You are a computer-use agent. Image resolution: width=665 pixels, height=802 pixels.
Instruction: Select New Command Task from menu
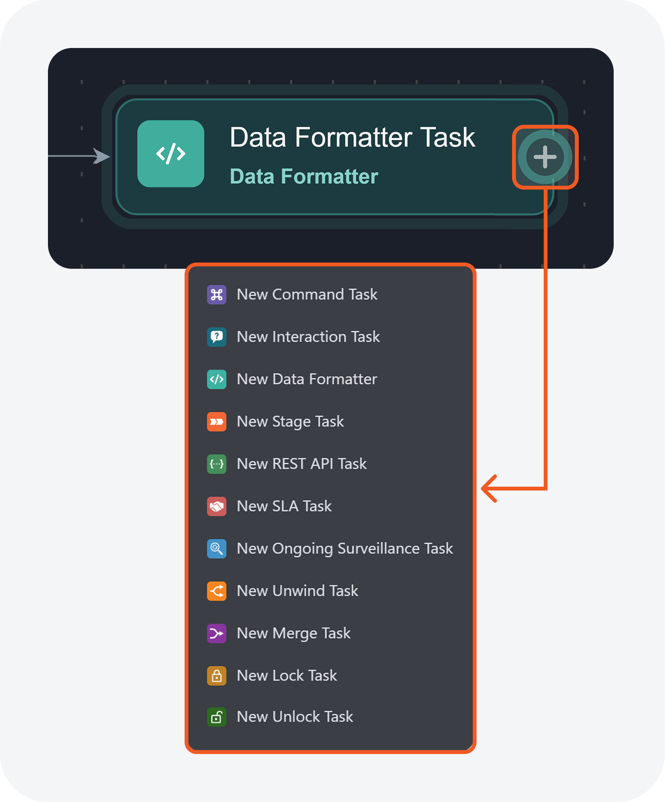coord(307,295)
